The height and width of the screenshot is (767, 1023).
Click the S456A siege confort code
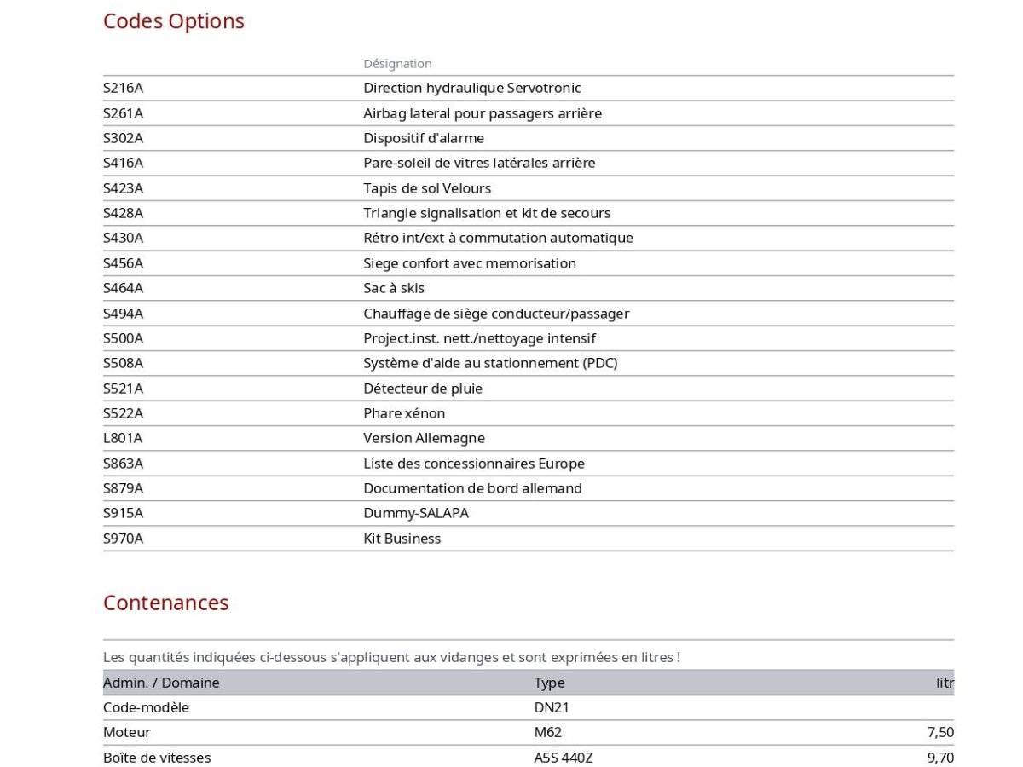[x=123, y=263]
